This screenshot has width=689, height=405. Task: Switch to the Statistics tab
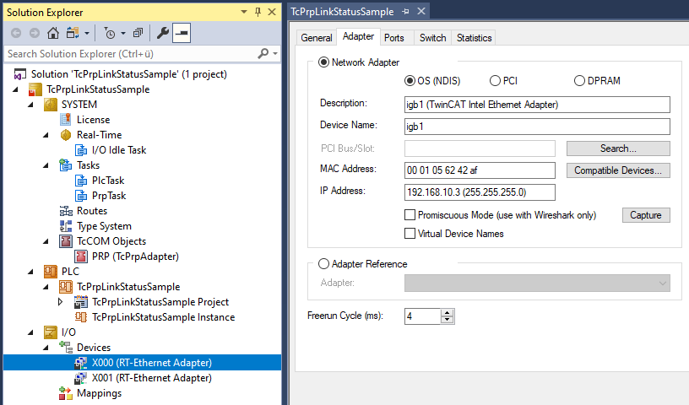click(474, 38)
